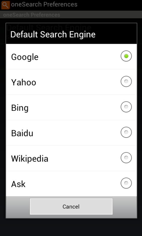Choose the Google list entry label
The width and height of the screenshot is (142, 236).
click(x=25, y=57)
